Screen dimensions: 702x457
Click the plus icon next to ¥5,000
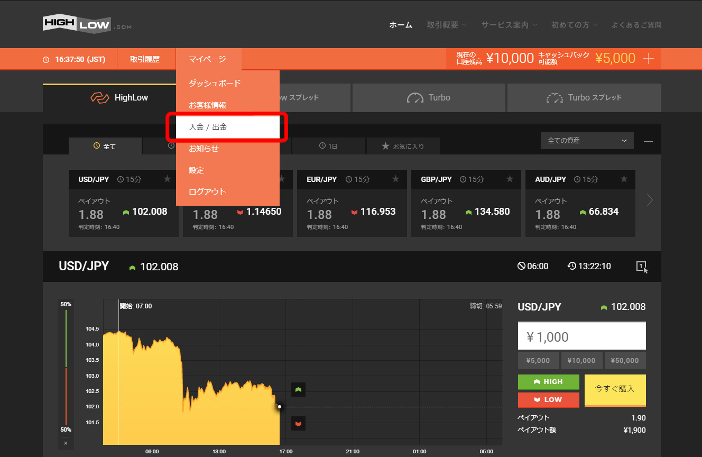coord(649,58)
